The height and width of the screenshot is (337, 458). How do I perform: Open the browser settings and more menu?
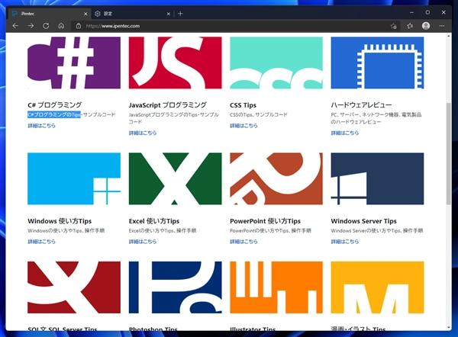(x=442, y=26)
